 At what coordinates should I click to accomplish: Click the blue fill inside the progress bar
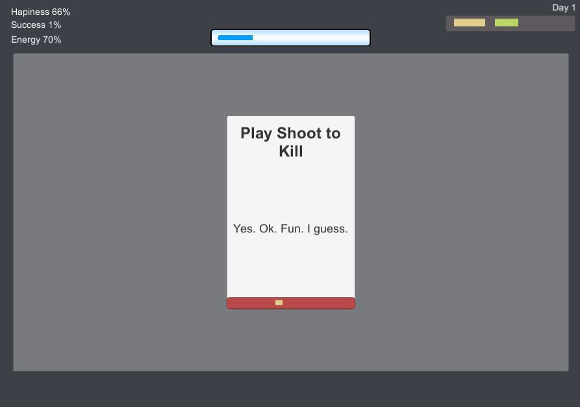(x=236, y=38)
